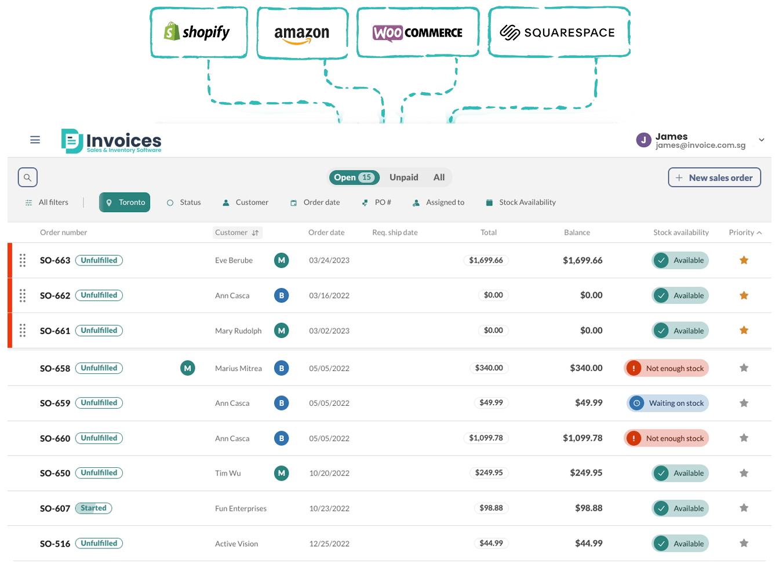
Task: Switch to the All tab
Action: click(439, 177)
